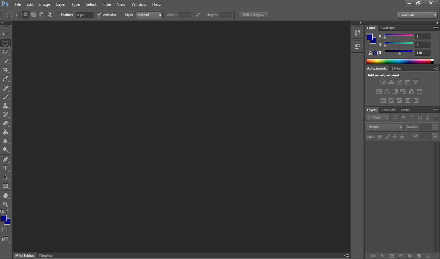440x259 pixels.
Task: Activate the Crop tool
Action: [5, 70]
